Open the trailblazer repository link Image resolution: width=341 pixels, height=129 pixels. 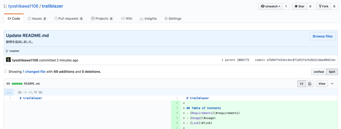pos(52,6)
